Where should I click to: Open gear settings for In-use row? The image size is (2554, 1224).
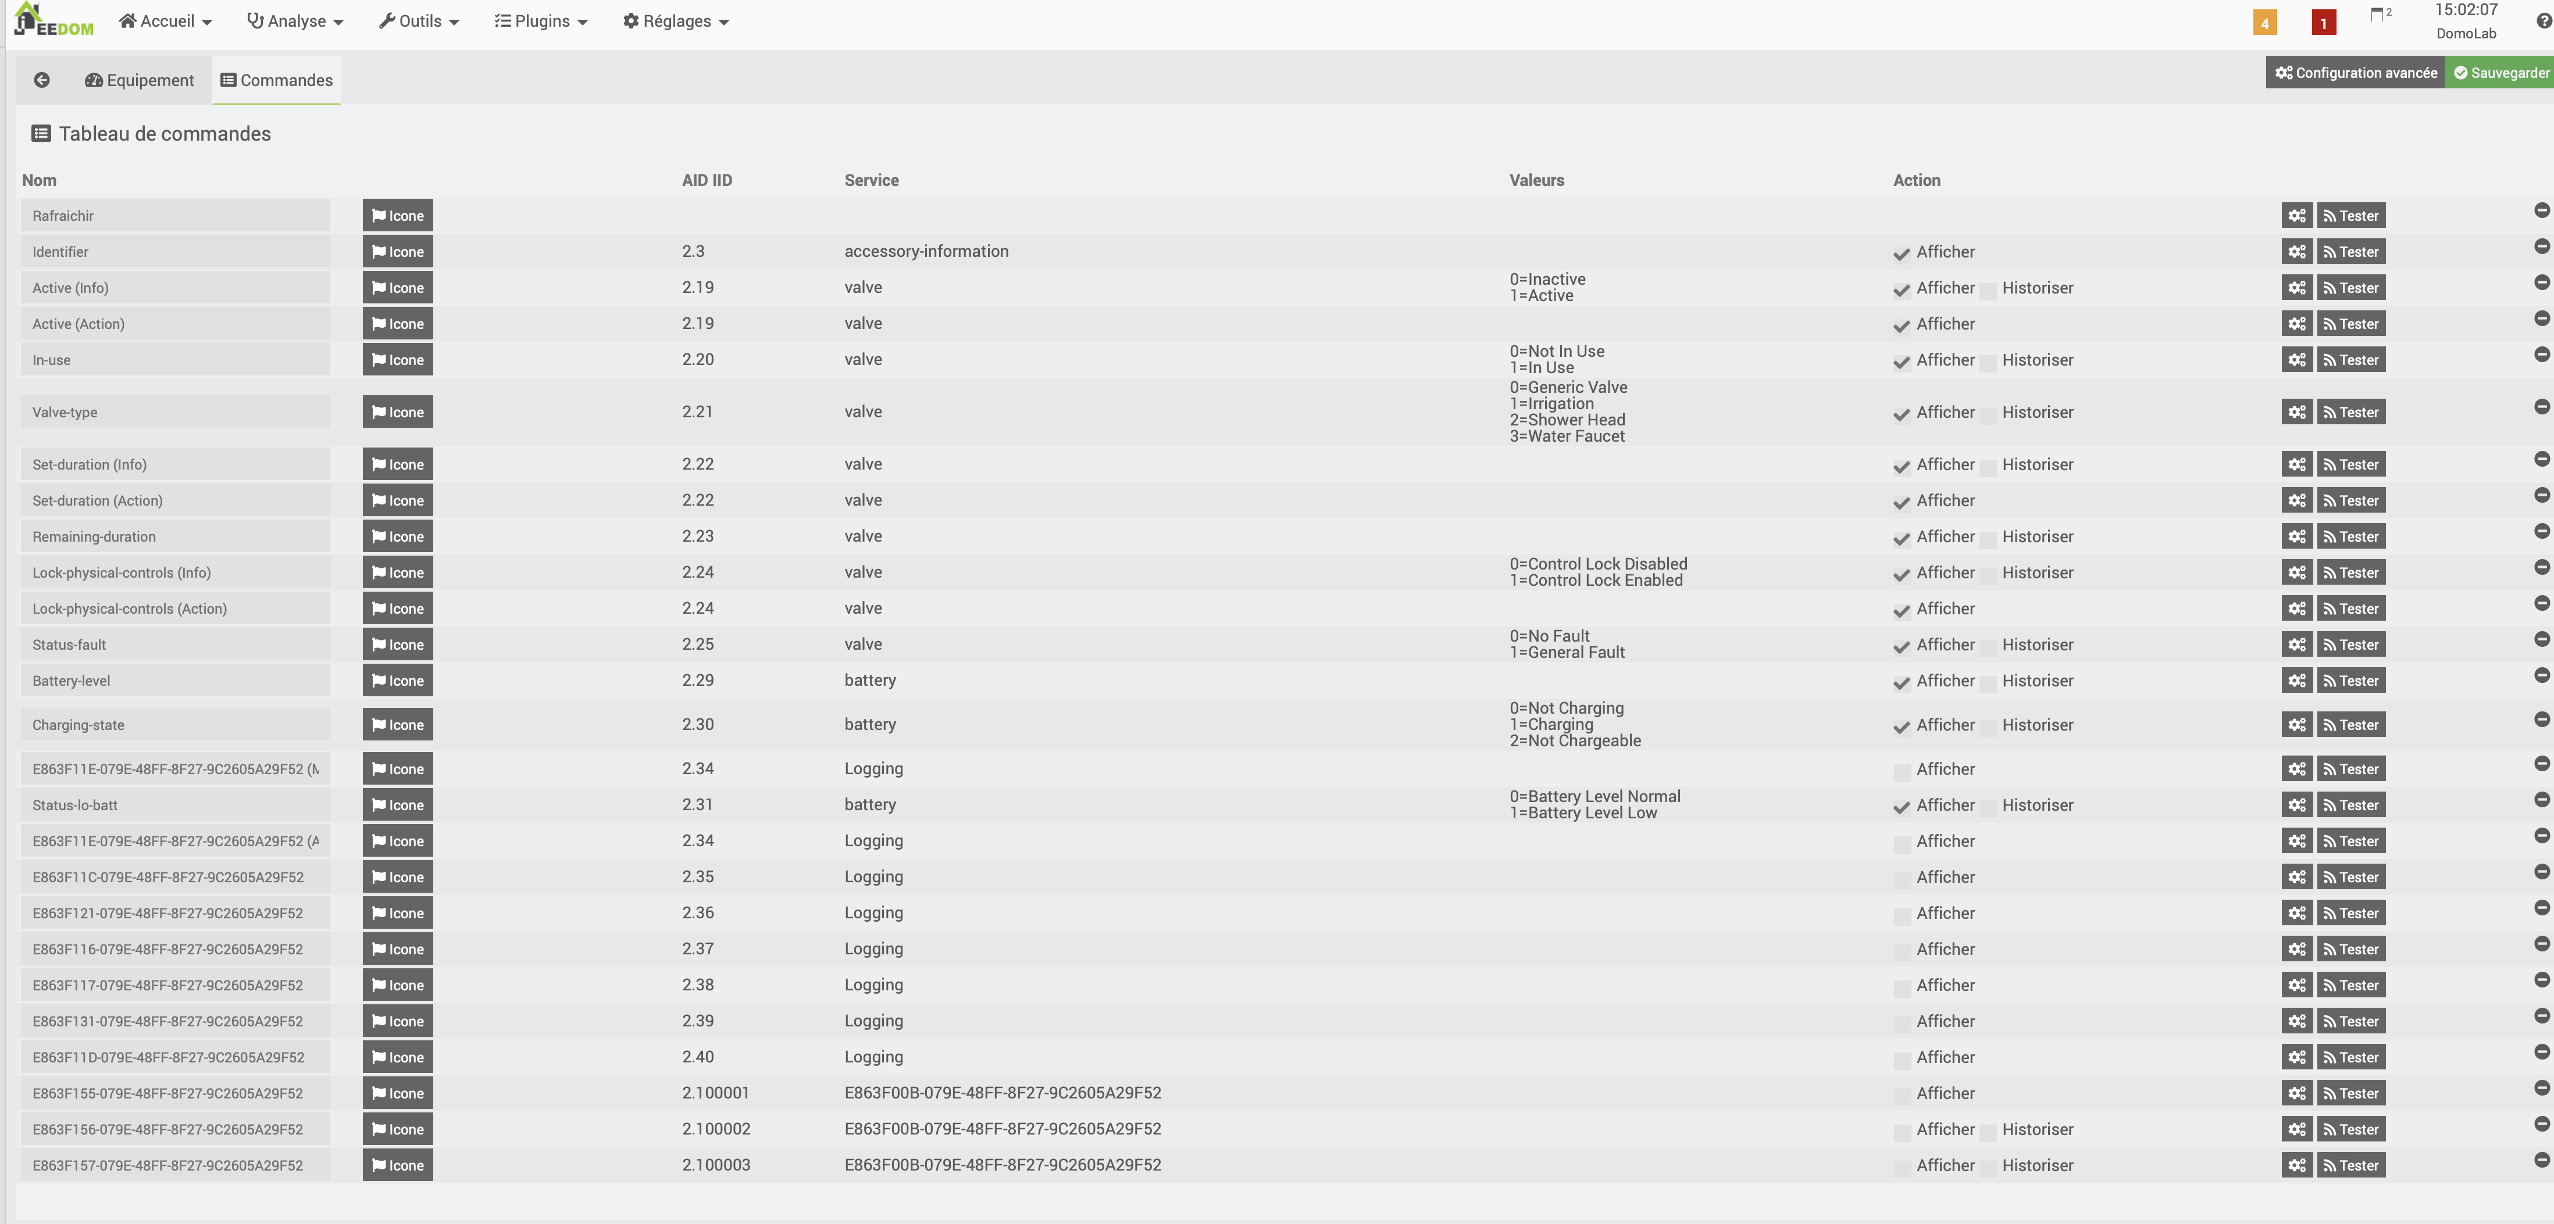point(2296,360)
